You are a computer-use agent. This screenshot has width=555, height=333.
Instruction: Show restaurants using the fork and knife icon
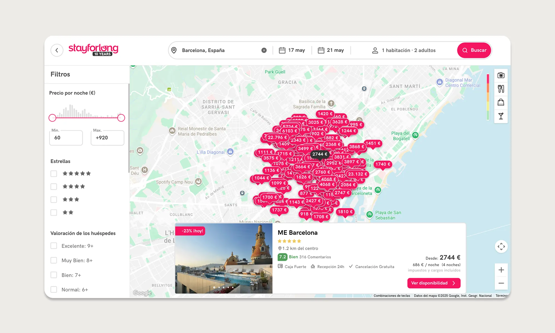point(501,89)
